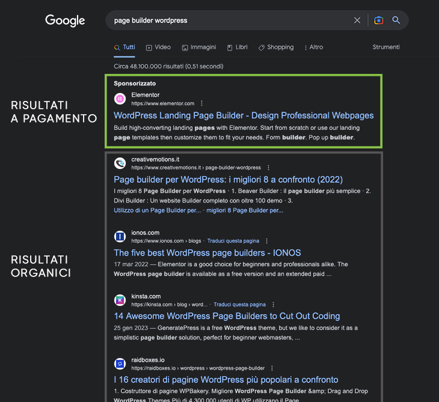This screenshot has width=439, height=402.
Task: Clear the search query with X
Action: point(357,20)
